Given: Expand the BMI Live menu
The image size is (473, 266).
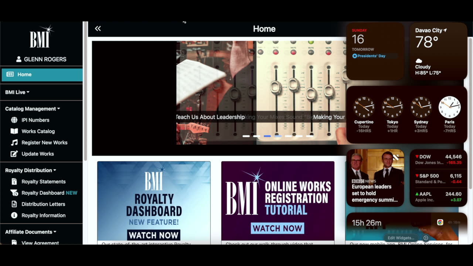Looking at the screenshot, I should (17, 92).
